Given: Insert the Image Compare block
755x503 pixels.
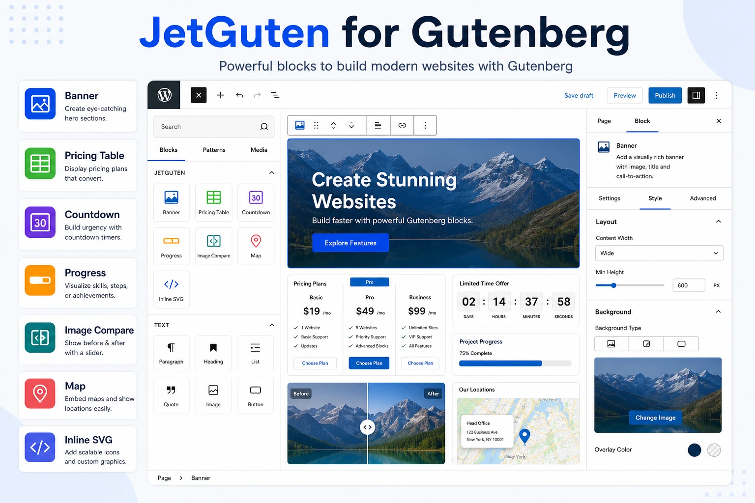Looking at the screenshot, I should [213, 246].
